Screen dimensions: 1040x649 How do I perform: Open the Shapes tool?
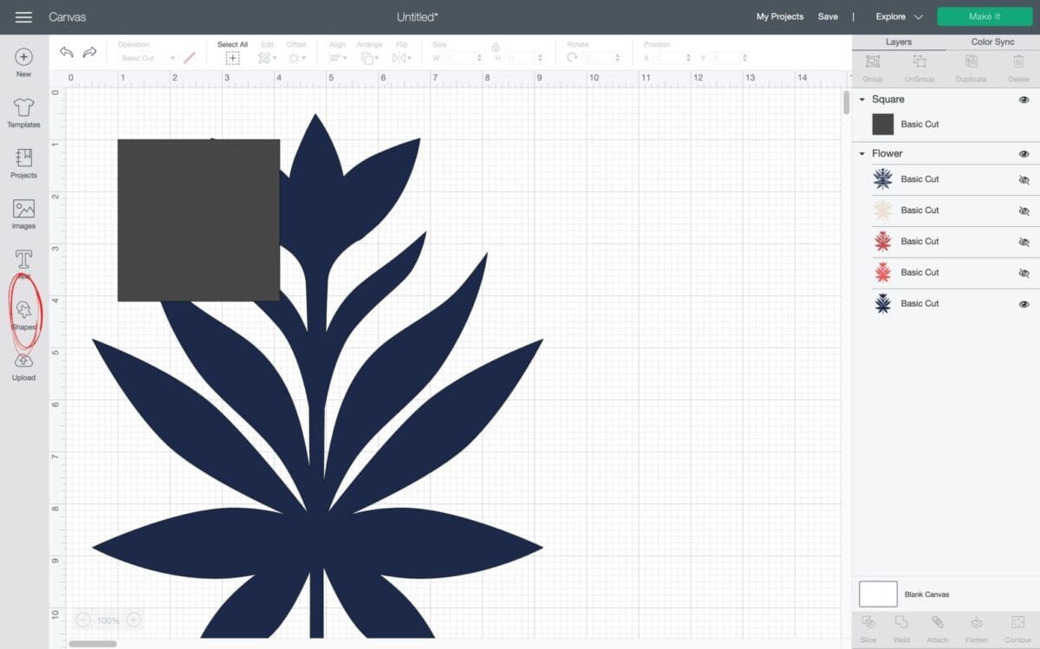[23, 315]
